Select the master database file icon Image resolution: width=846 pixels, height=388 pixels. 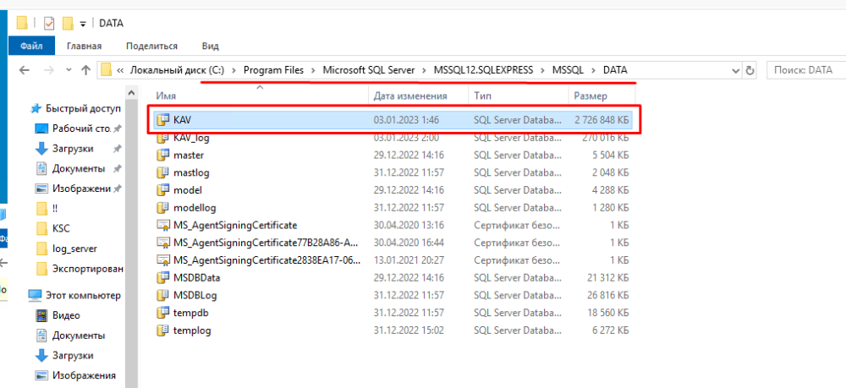[x=163, y=156]
